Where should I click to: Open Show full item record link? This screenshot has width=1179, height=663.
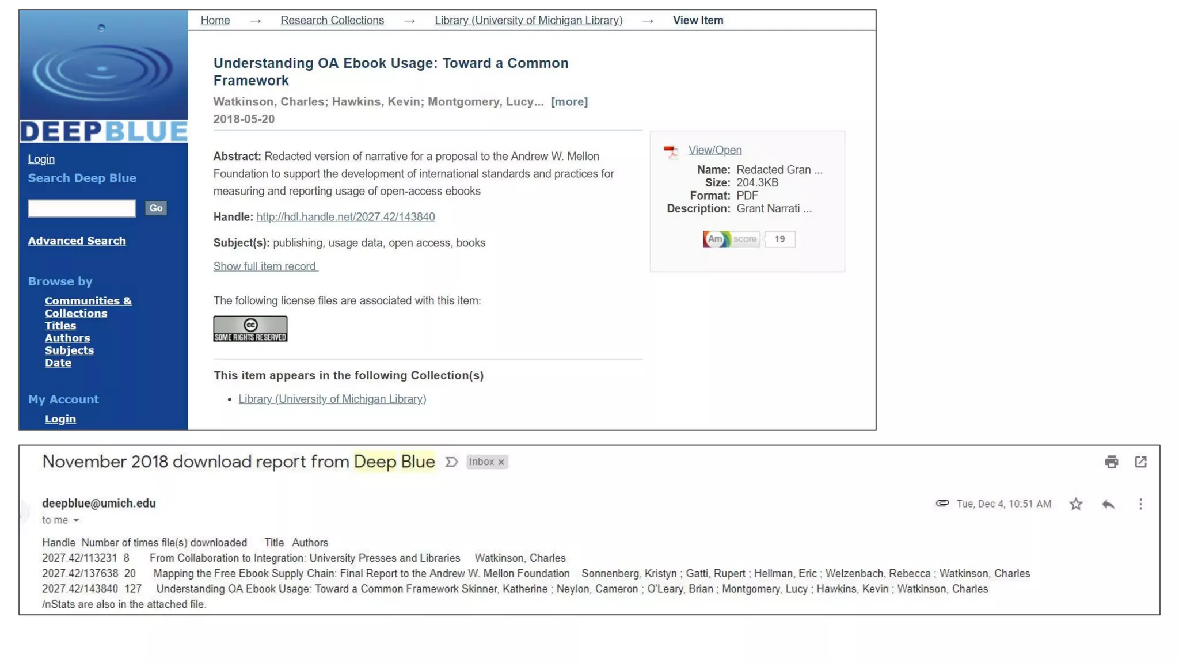[265, 266]
